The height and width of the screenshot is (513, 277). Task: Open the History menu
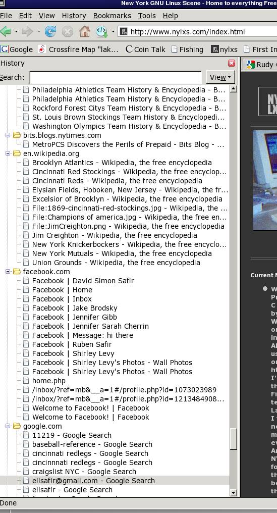[74, 16]
